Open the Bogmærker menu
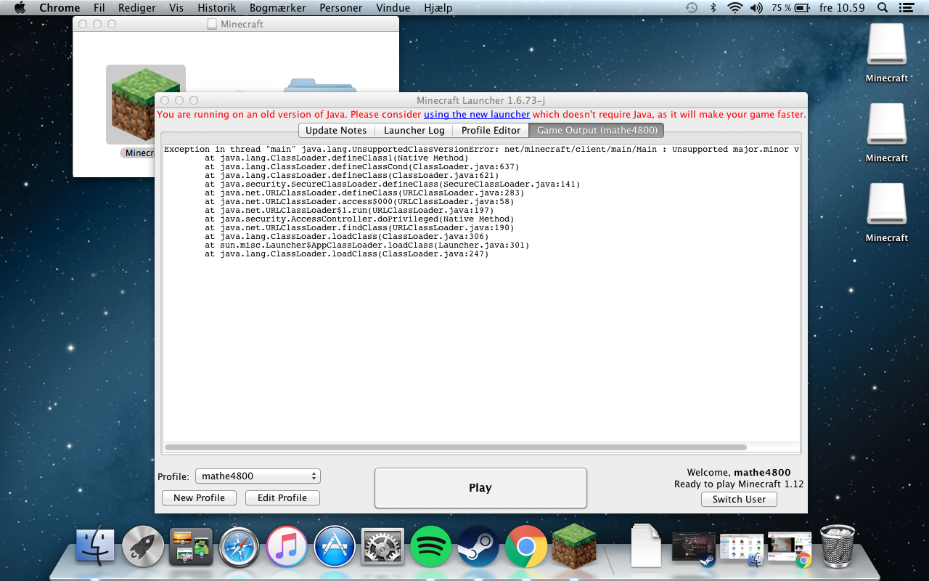Viewport: 929px width, 581px height. [x=278, y=8]
